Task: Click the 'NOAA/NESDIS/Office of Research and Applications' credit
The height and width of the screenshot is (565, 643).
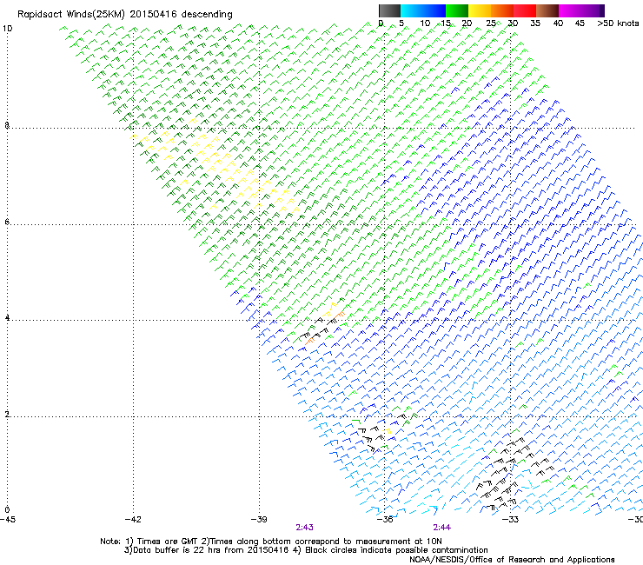Action: tap(512, 560)
